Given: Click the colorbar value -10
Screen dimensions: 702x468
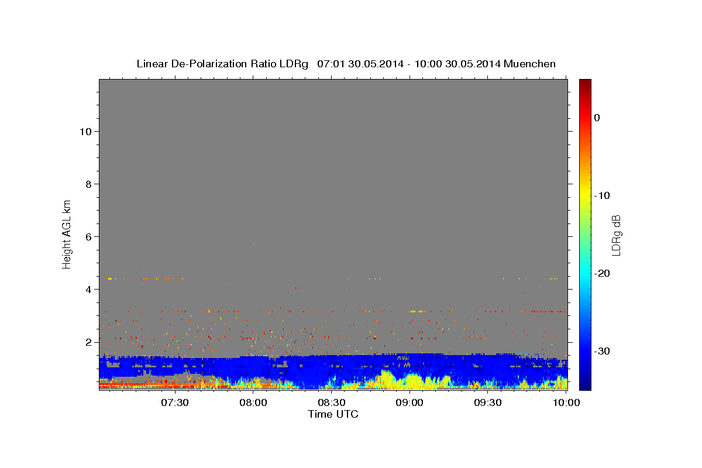Looking at the screenshot, I should [602, 195].
